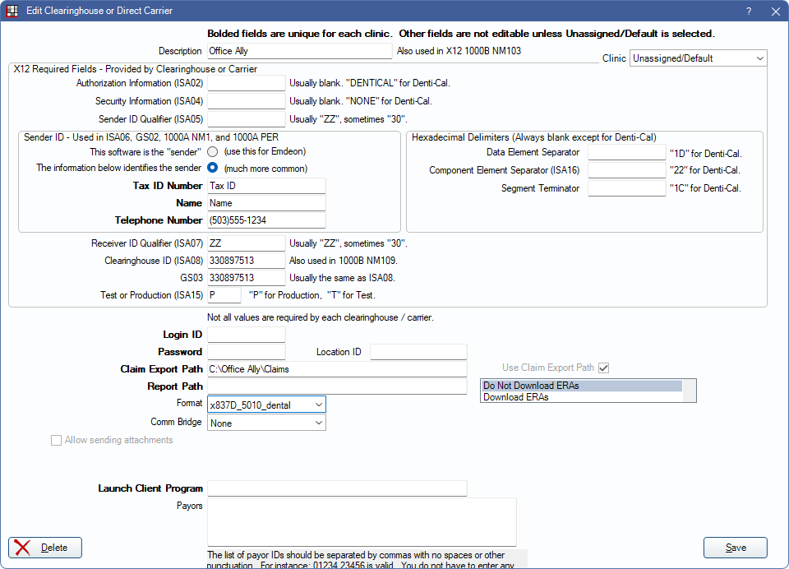Focus the Login ID field
The width and height of the screenshot is (789, 569).
pyautogui.click(x=246, y=335)
